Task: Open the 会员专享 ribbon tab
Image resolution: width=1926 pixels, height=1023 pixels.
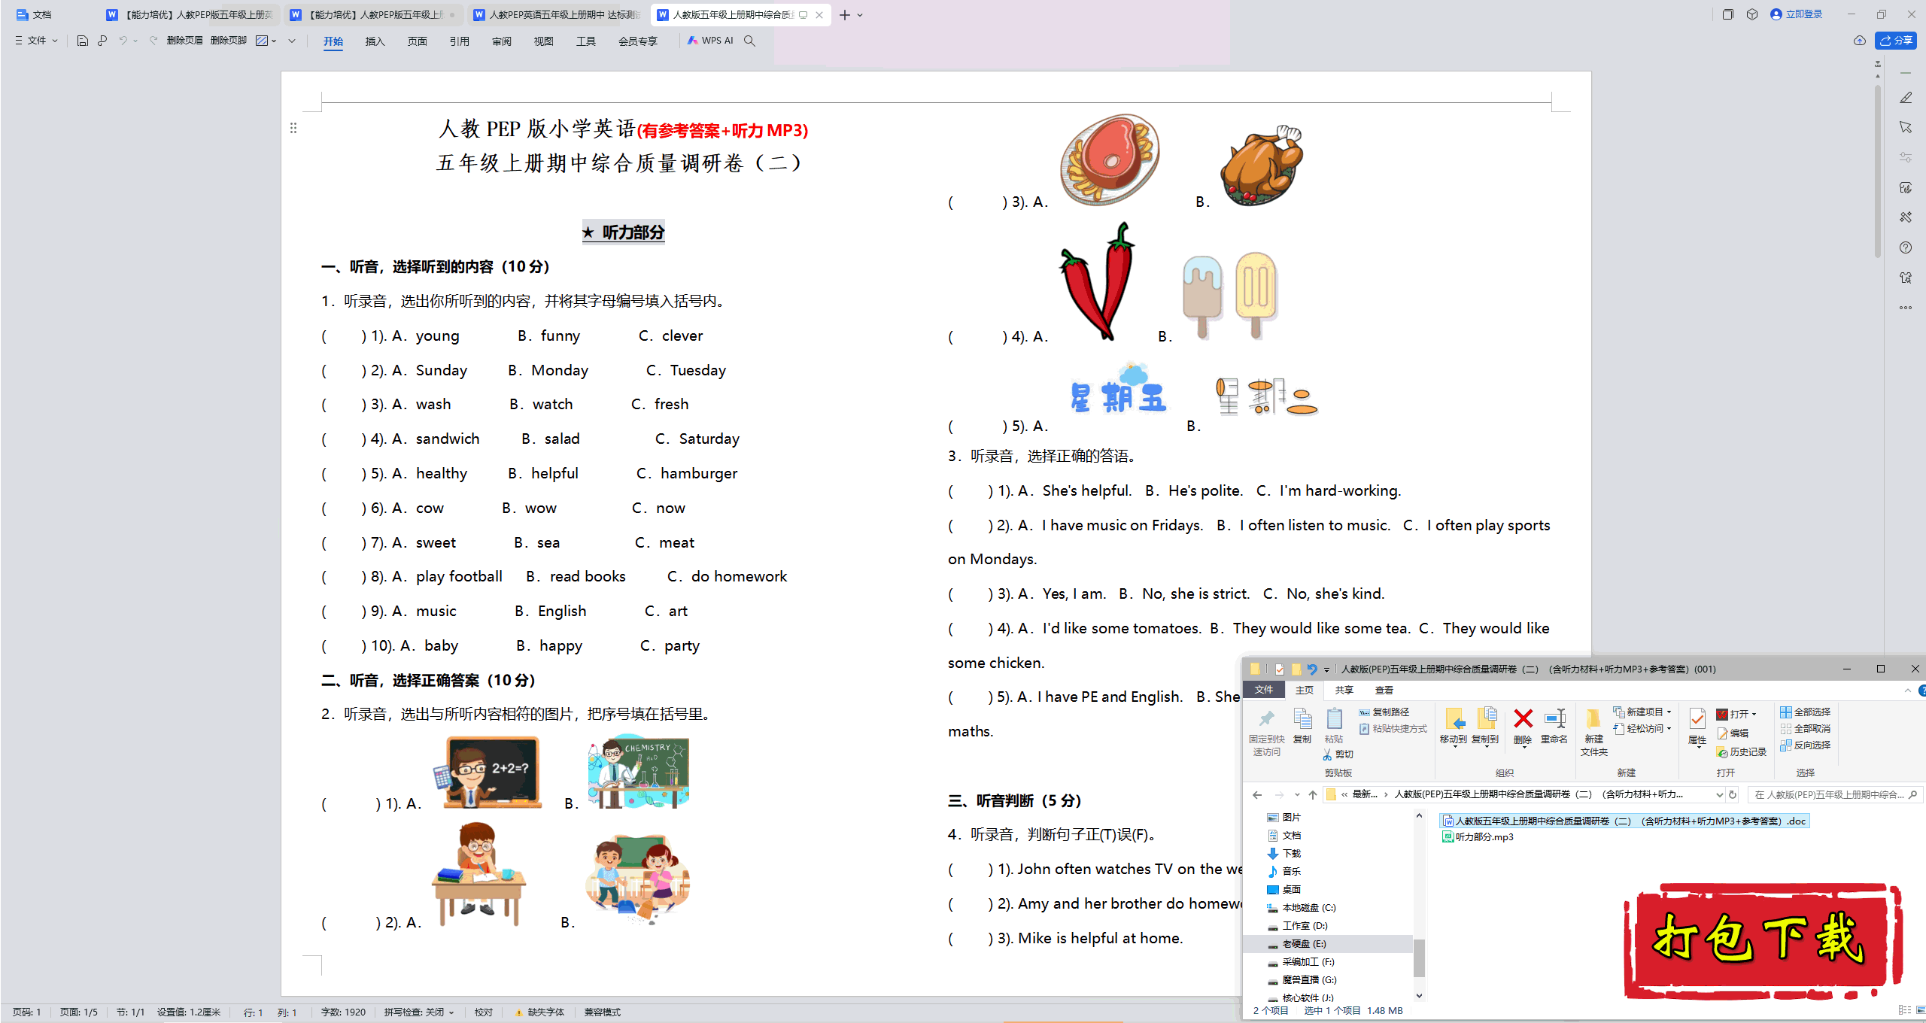Action: 638,41
